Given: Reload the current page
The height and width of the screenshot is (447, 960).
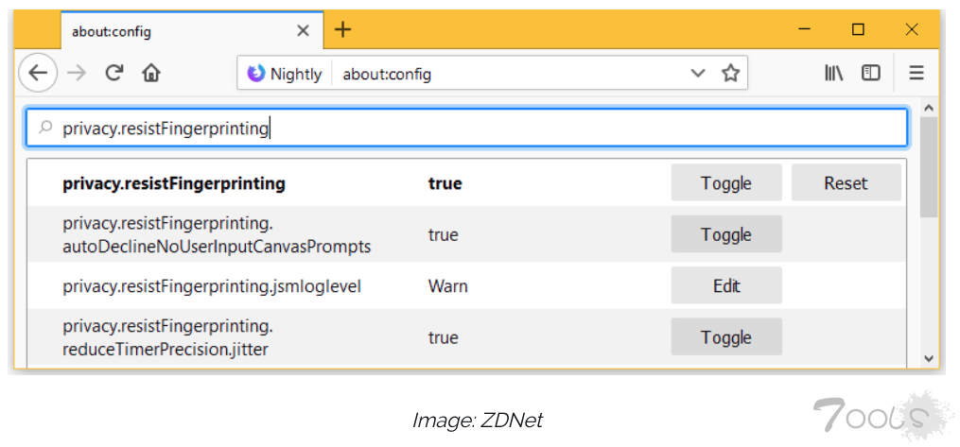Looking at the screenshot, I should pyautogui.click(x=114, y=73).
